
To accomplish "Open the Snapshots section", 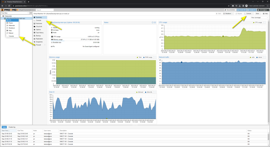I will [39, 42].
